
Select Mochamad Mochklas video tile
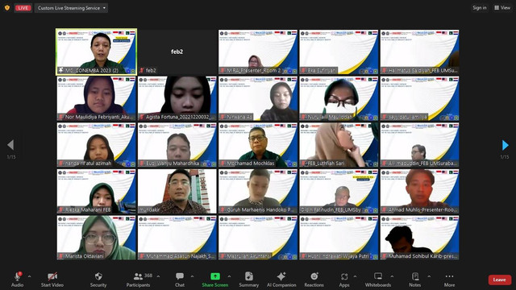[258, 145]
